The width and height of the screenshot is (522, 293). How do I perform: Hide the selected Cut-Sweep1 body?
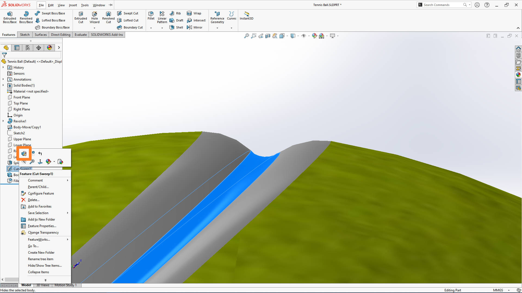24,161
